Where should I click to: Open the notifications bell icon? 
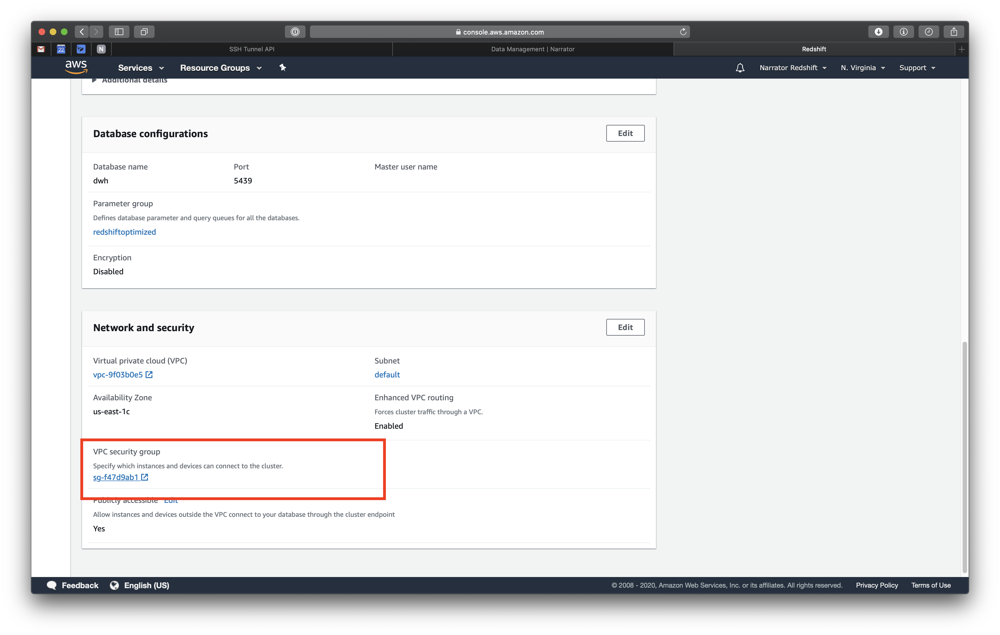[x=740, y=68]
